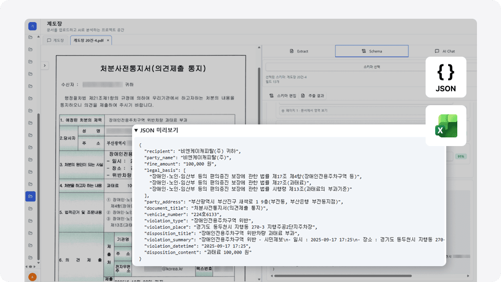Screen dimensions: 501x282
Task: Click the Excel export card
Action: click(x=446, y=126)
